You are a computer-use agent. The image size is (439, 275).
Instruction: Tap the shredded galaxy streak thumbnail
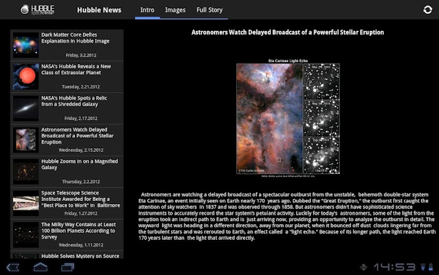click(26, 109)
